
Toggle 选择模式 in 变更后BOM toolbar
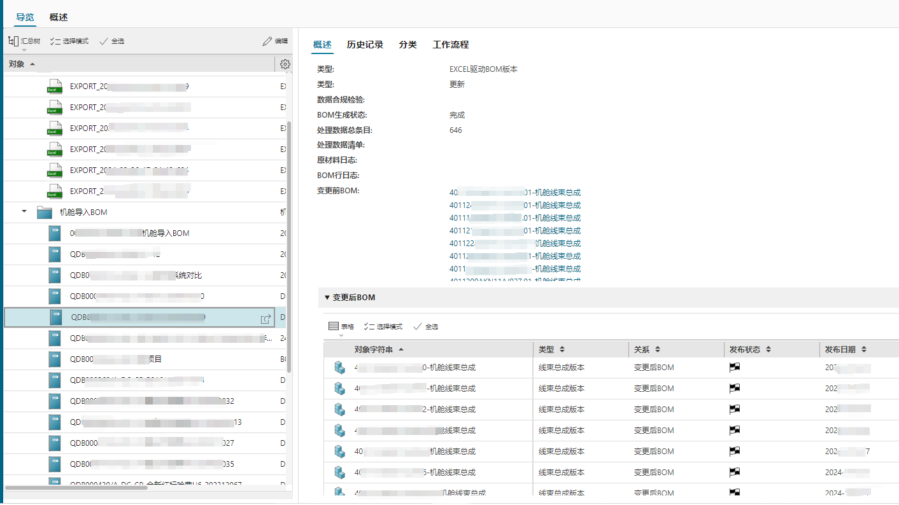[383, 326]
